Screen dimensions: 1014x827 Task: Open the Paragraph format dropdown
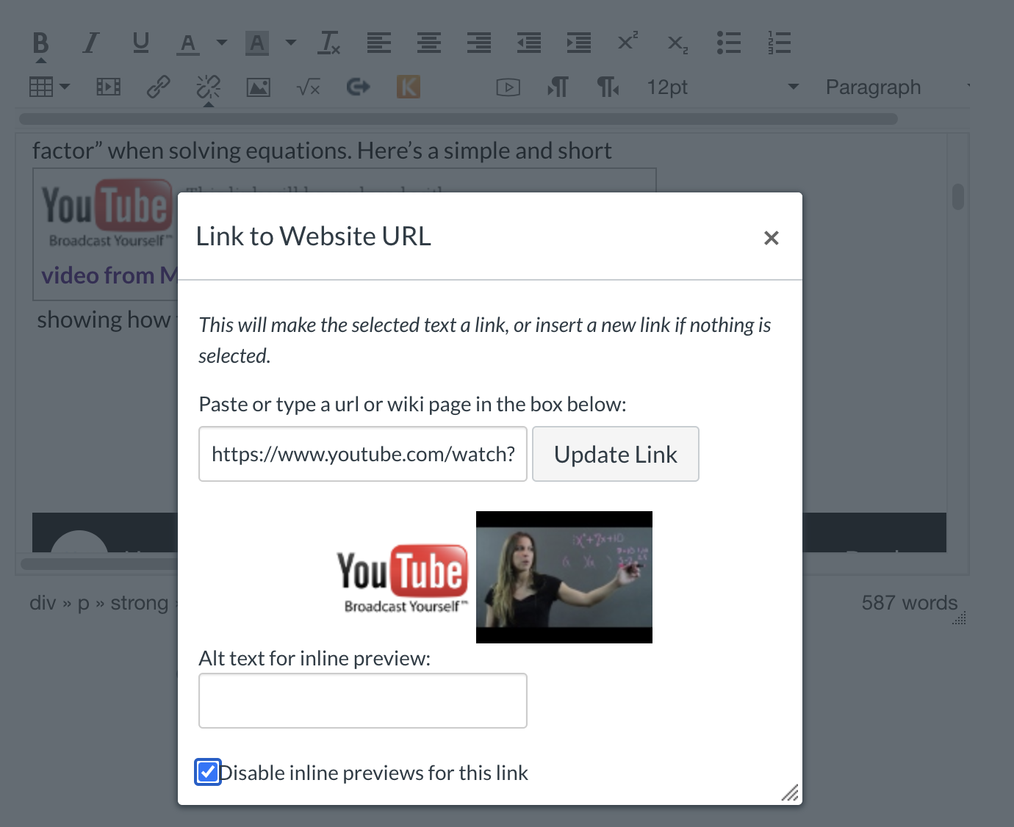click(x=898, y=87)
